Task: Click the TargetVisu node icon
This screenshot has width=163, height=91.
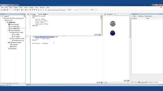Action: (11, 44)
